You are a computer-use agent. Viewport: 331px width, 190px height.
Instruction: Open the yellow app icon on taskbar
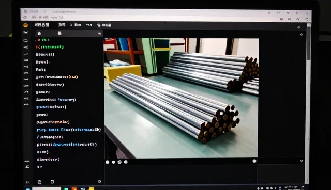(x=91, y=189)
